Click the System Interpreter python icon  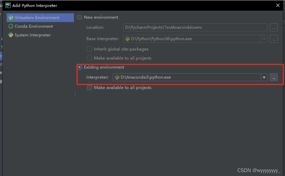coord(11,35)
